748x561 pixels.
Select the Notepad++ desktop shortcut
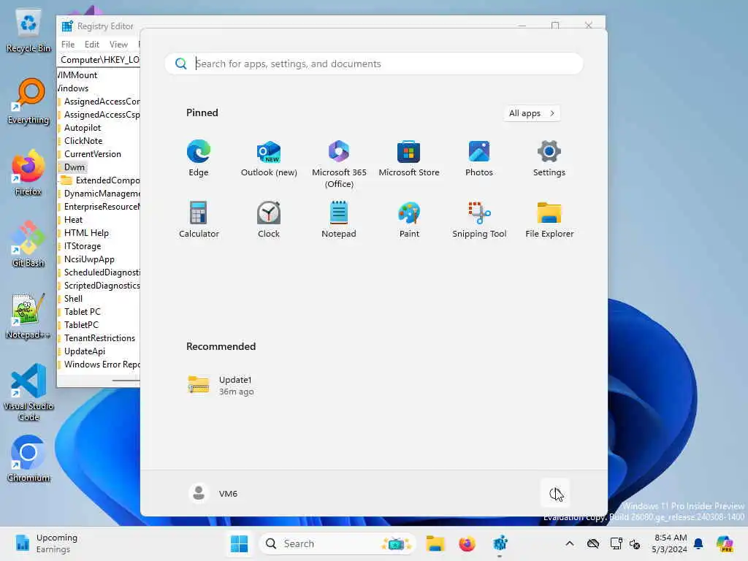coord(28,316)
